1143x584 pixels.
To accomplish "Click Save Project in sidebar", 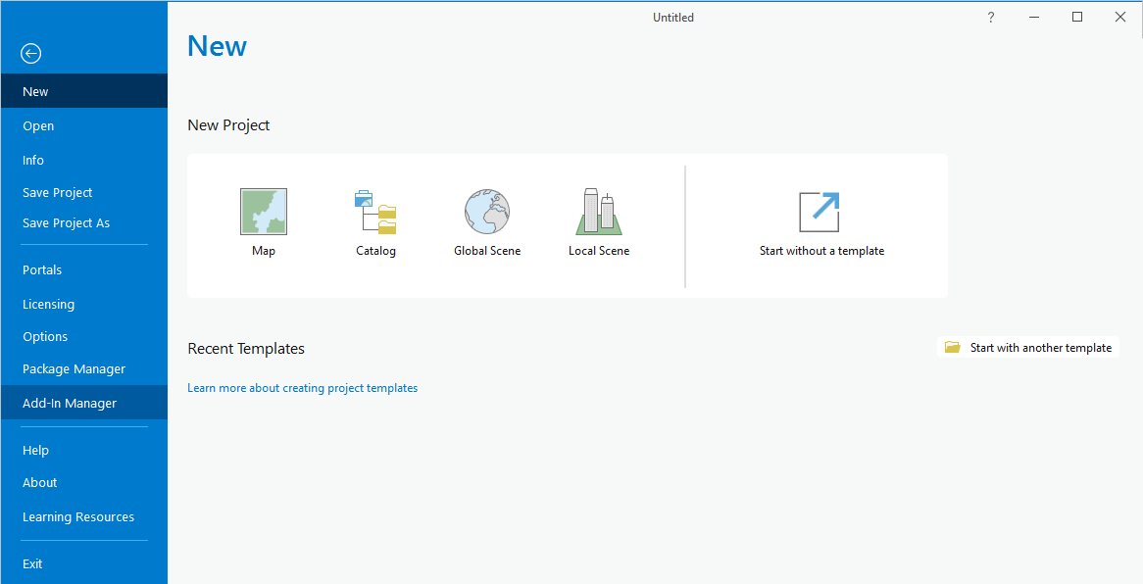I will tap(84, 192).
